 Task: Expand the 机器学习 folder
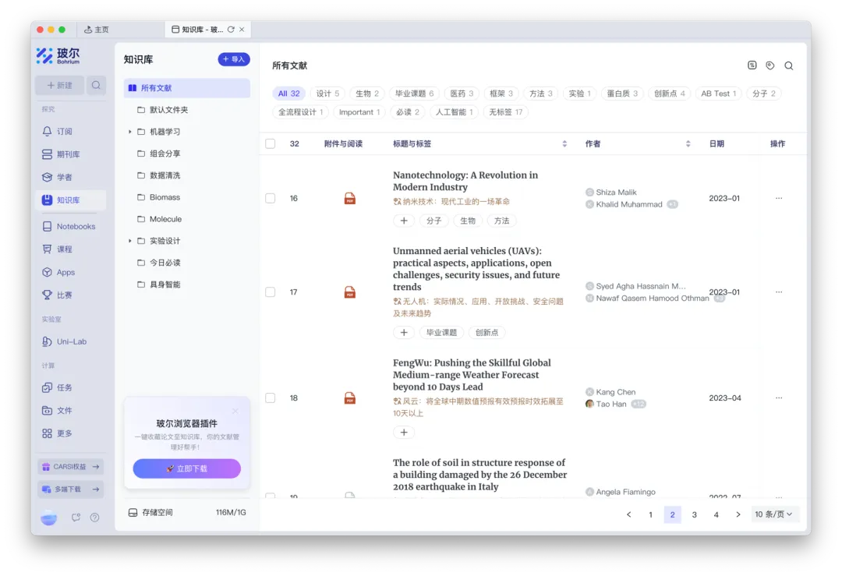click(130, 132)
